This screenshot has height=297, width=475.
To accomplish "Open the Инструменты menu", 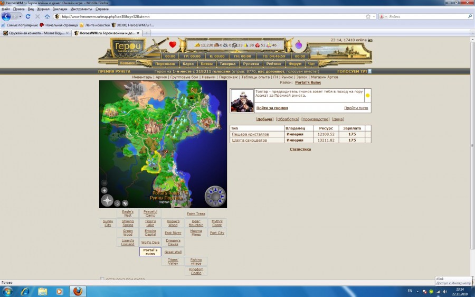I will 81,9.
